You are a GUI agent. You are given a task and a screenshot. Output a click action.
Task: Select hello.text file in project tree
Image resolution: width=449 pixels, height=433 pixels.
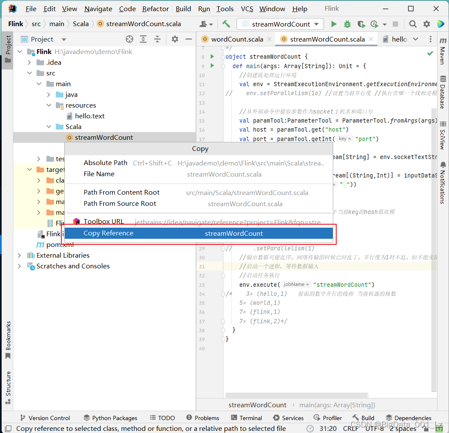coord(90,116)
